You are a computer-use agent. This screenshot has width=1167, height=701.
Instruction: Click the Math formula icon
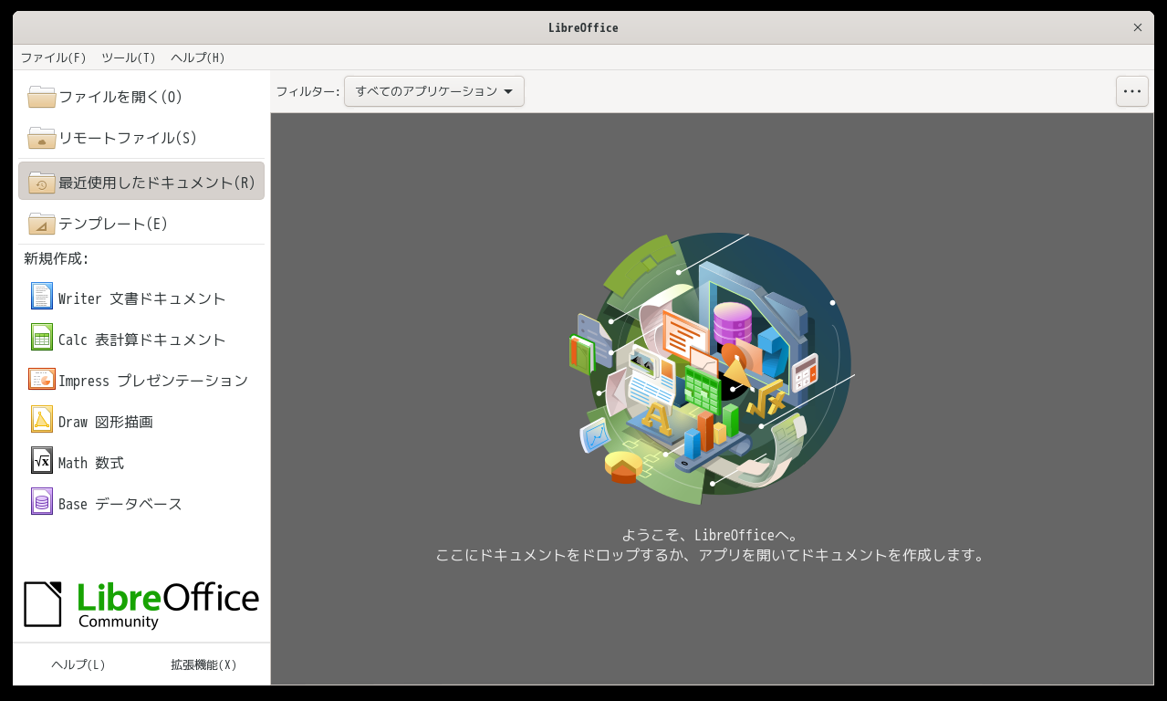pos(42,461)
